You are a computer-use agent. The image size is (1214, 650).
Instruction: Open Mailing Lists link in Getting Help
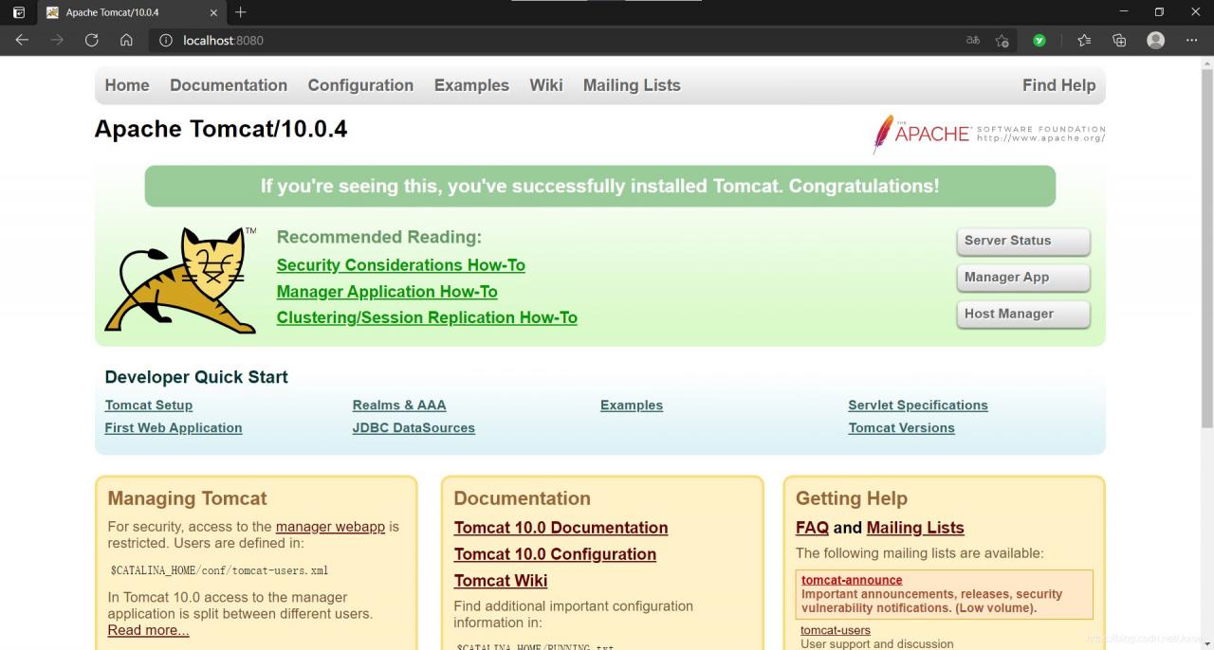tap(915, 528)
